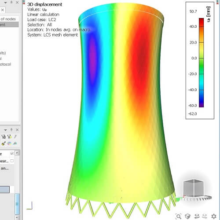This screenshot has height=220, width=220.
Task: Click the 'Selection: All' text
Action: pos(40,25)
